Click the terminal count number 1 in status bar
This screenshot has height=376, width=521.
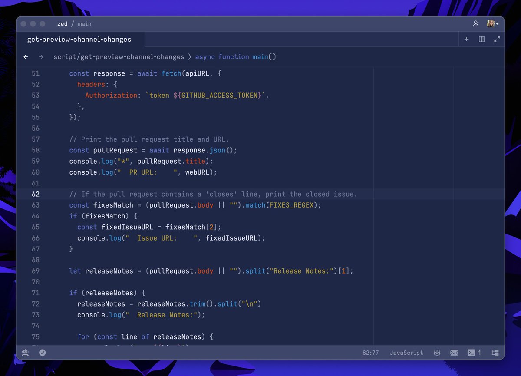pyautogui.click(x=480, y=353)
